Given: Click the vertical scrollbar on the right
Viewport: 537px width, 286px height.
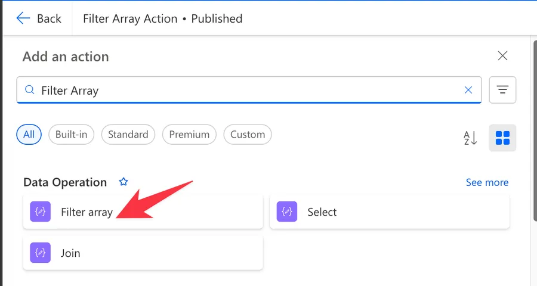Looking at the screenshot, I should pyautogui.click(x=533, y=161).
